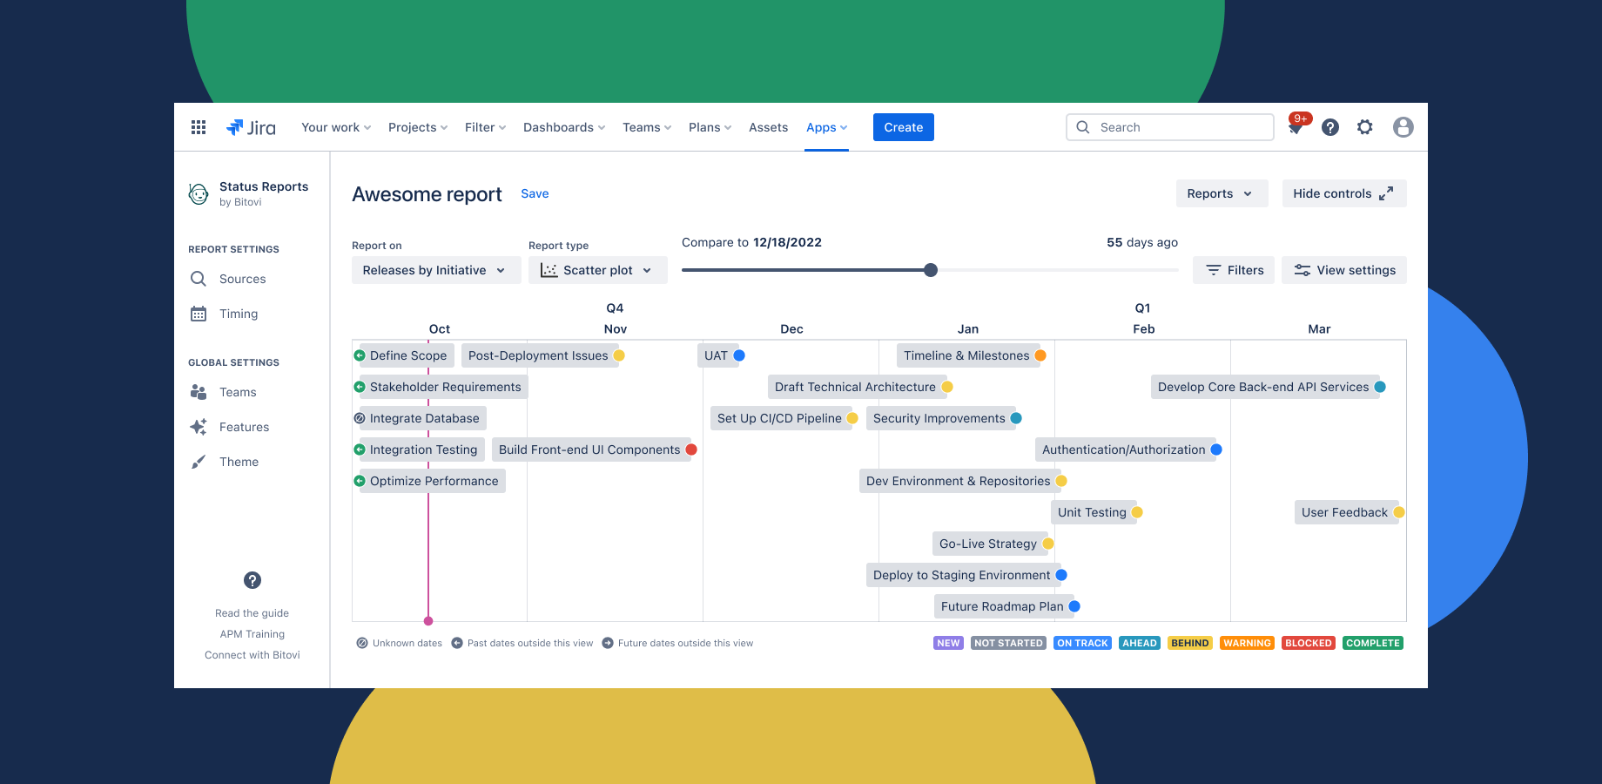Click the blue Create button
This screenshot has height=784, width=1602.
904,127
